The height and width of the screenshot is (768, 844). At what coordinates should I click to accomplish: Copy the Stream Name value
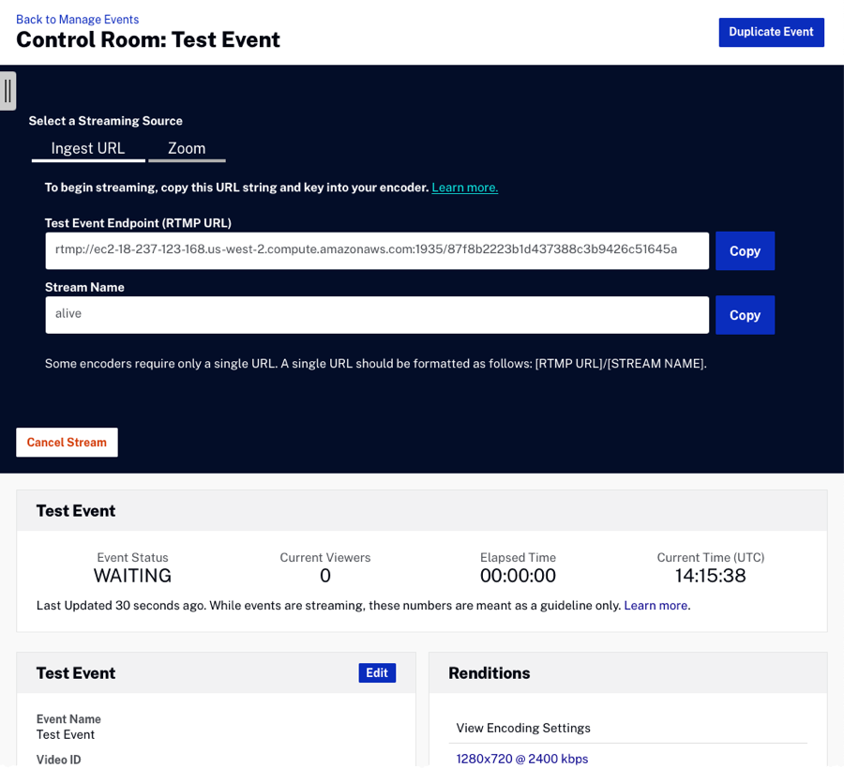pyautogui.click(x=745, y=314)
